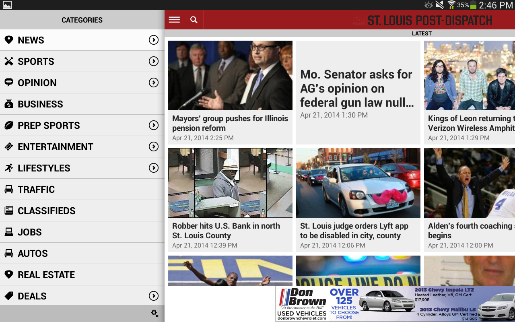Tap the Wi-Fi status icon
The height and width of the screenshot is (322, 515).
point(451,5)
